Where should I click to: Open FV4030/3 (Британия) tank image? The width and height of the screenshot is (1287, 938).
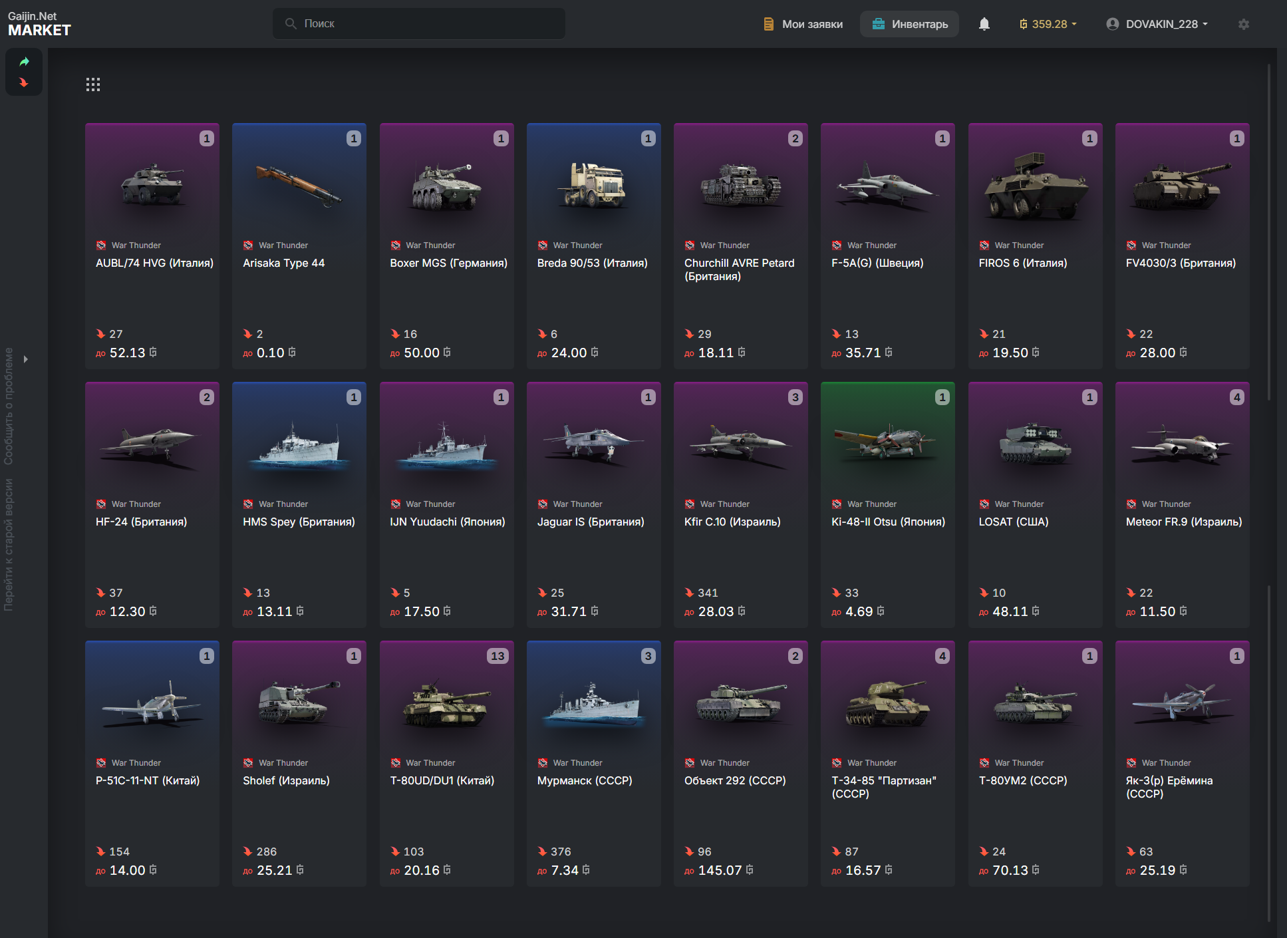click(x=1183, y=185)
